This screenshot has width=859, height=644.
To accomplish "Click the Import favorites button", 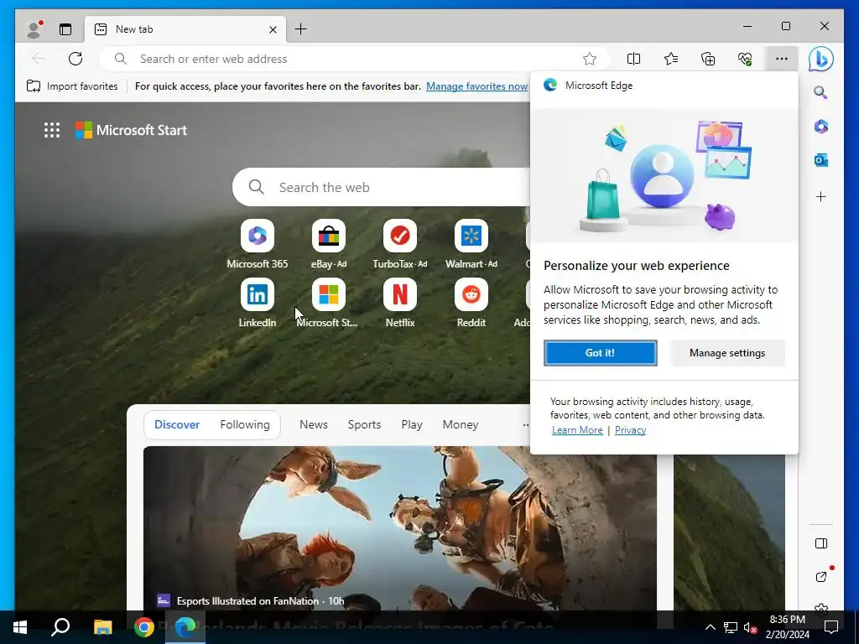I will [x=72, y=86].
